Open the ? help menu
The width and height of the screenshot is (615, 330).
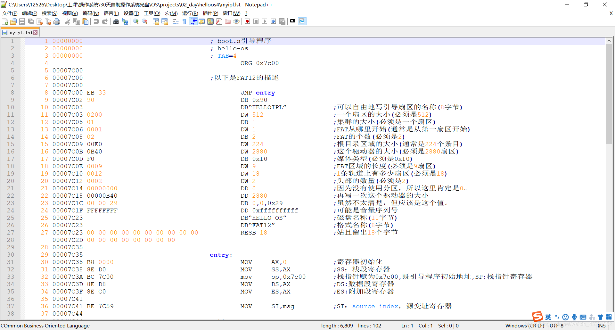tap(246, 13)
